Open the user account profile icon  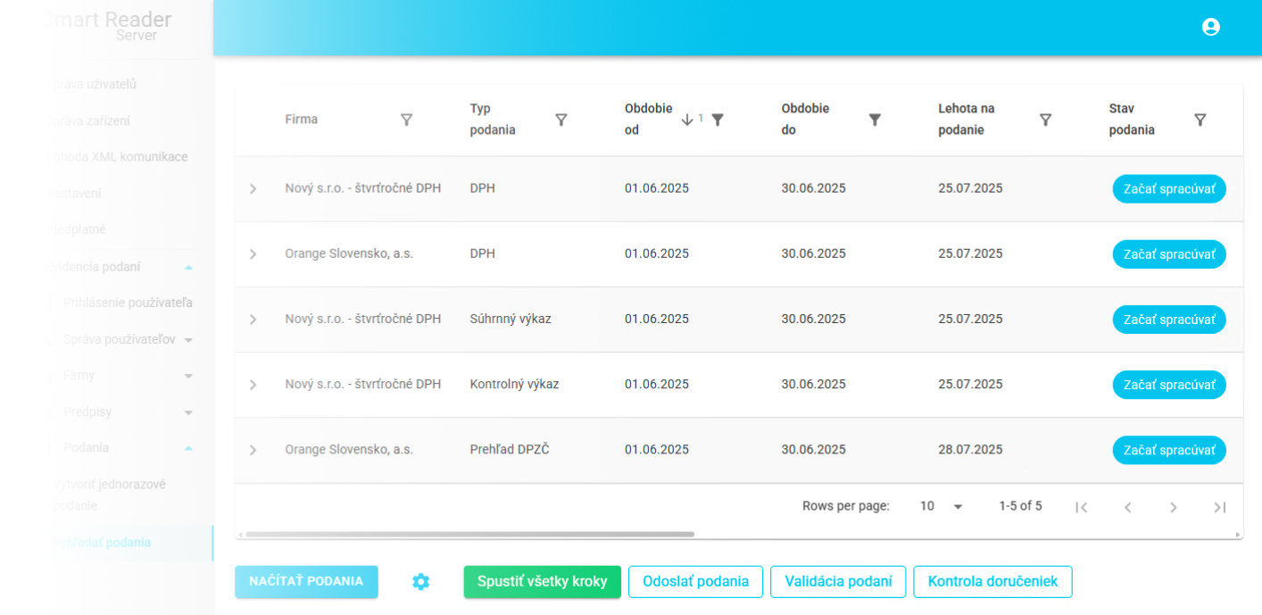(1210, 27)
